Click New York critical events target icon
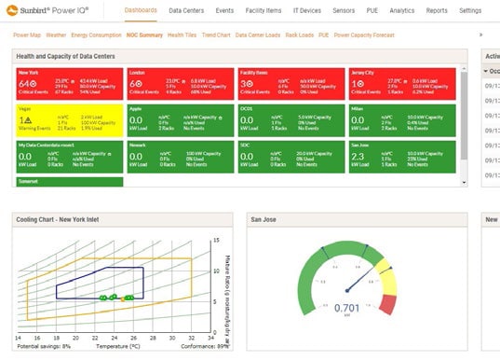Image resolution: width=500 pixels, height=361 pixels. pyautogui.click(x=34, y=84)
